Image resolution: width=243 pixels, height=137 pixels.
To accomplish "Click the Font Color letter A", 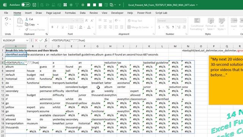I will coord(89,27).
